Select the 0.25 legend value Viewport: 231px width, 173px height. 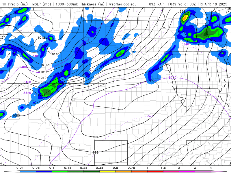coord(84,168)
